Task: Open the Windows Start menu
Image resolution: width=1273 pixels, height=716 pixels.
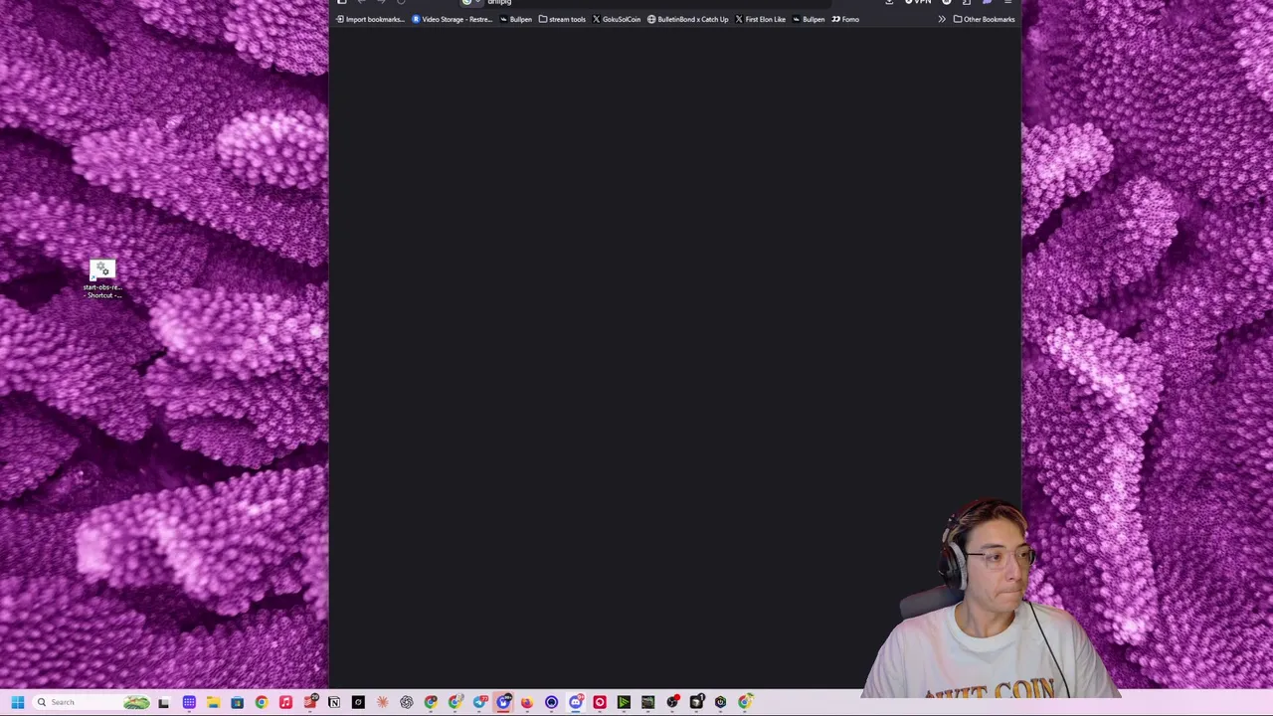Action: click(x=17, y=702)
